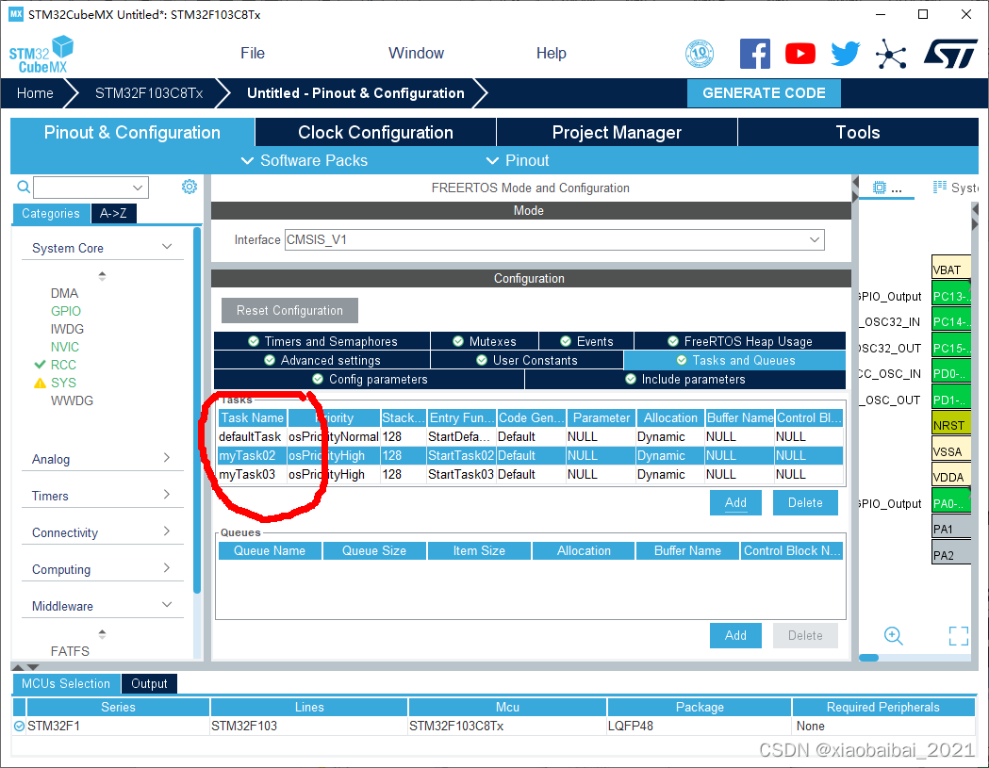The width and height of the screenshot is (989, 768).
Task: Select the NVIC peripheral
Action: pyautogui.click(x=64, y=347)
